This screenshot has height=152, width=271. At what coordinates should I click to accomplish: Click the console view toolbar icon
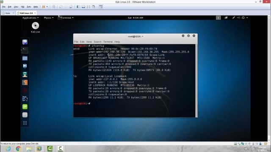click(101, 7)
